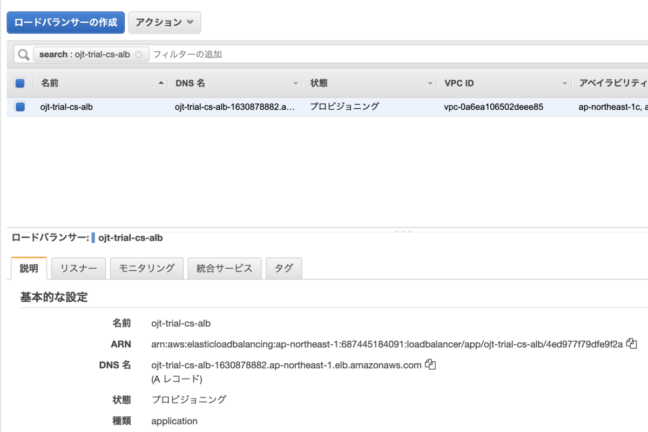Uncheck the ojt-trial-cs-alb row checkbox
Viewport: 648px width, 432px height.
pos(19,107)
